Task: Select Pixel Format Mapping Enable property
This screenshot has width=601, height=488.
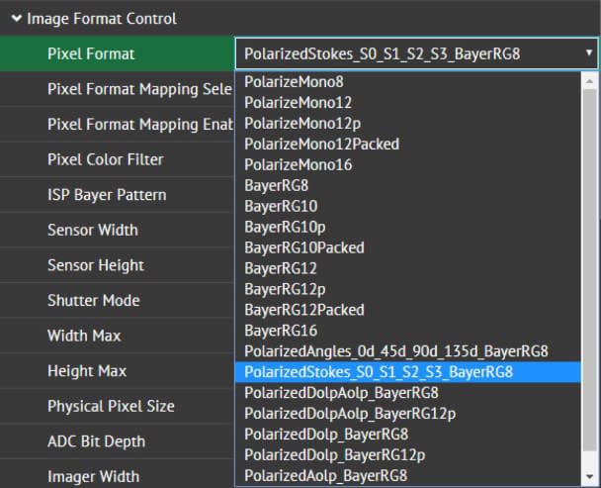Action: [x=117, y=124]
